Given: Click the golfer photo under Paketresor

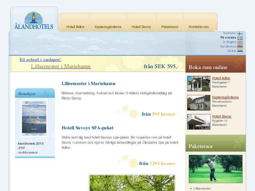Looking at the screenshot, I should coord(215,169).
